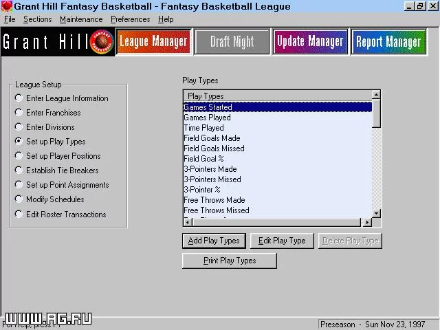Click the Delete Play Type button
The width and height of the screenshot is (440, 330).
[350, 241]
